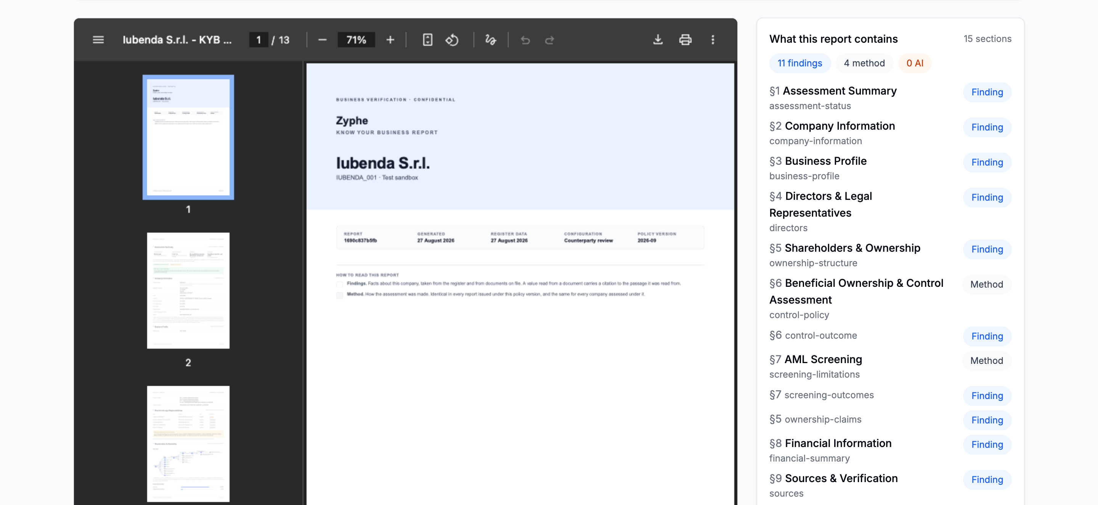Click Finding badge for Financial Information

987,444
